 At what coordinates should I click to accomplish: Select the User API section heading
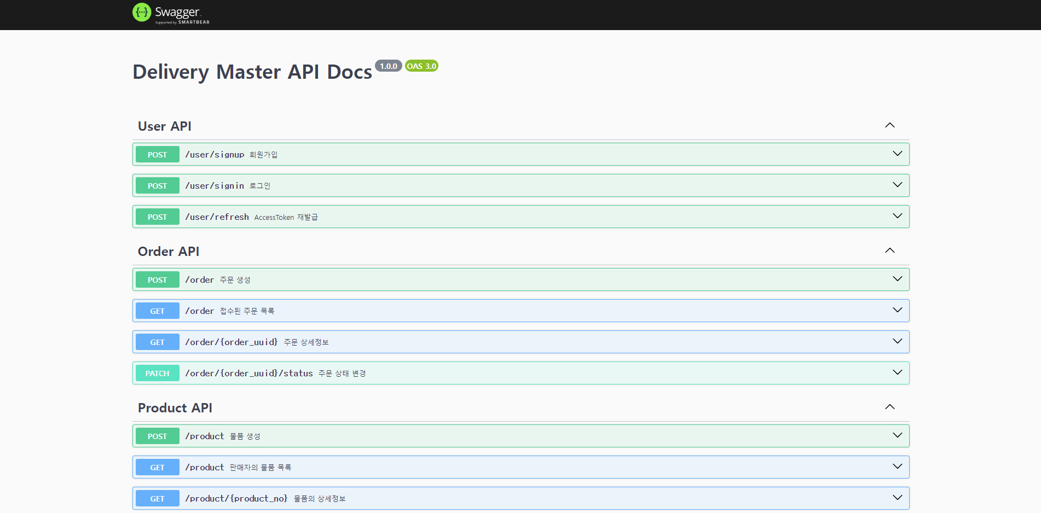point(164,126)
